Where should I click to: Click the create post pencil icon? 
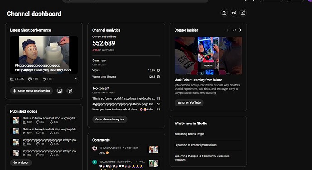point(243,13)
